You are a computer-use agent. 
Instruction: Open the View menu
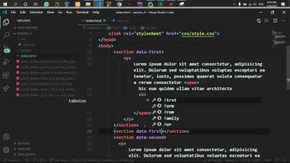(x=50, y=12)
